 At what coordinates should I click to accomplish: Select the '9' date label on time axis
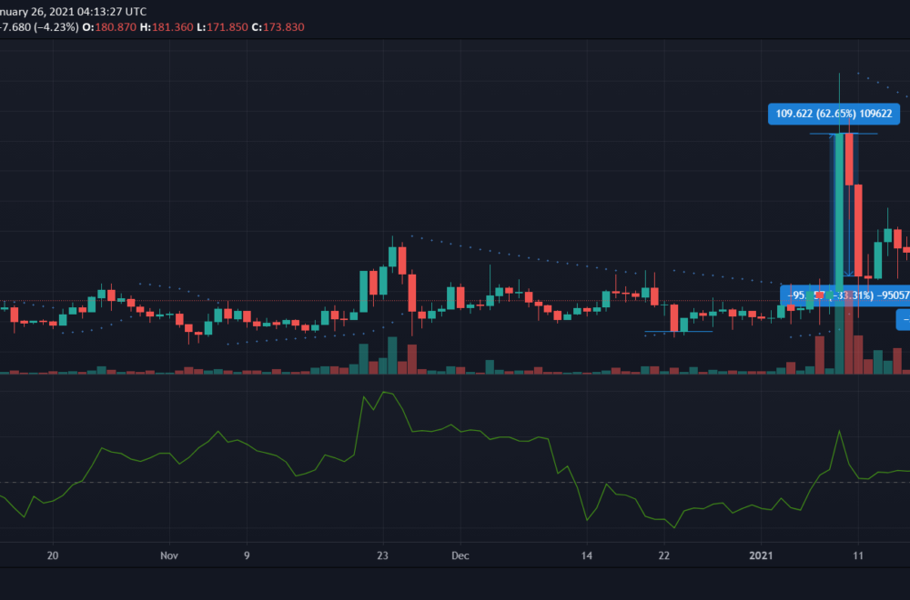point(247,555)
